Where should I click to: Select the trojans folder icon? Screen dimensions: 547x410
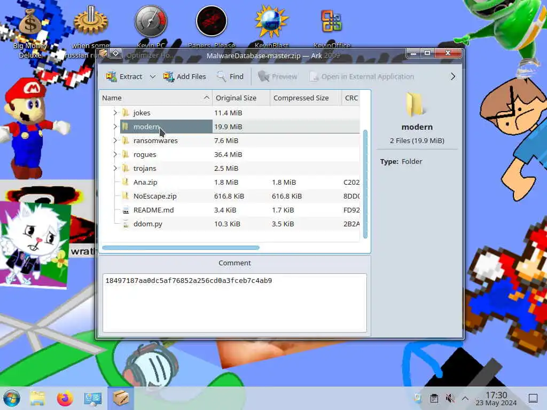(126, 168)
